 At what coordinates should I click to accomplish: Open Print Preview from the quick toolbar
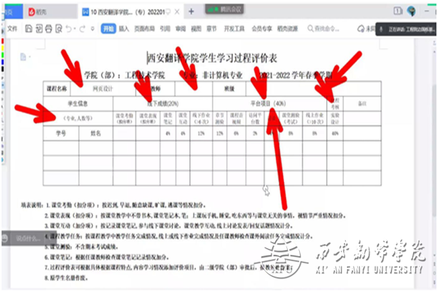59,28
